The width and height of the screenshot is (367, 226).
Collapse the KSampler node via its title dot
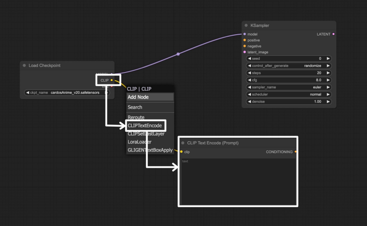pos(246,25)
